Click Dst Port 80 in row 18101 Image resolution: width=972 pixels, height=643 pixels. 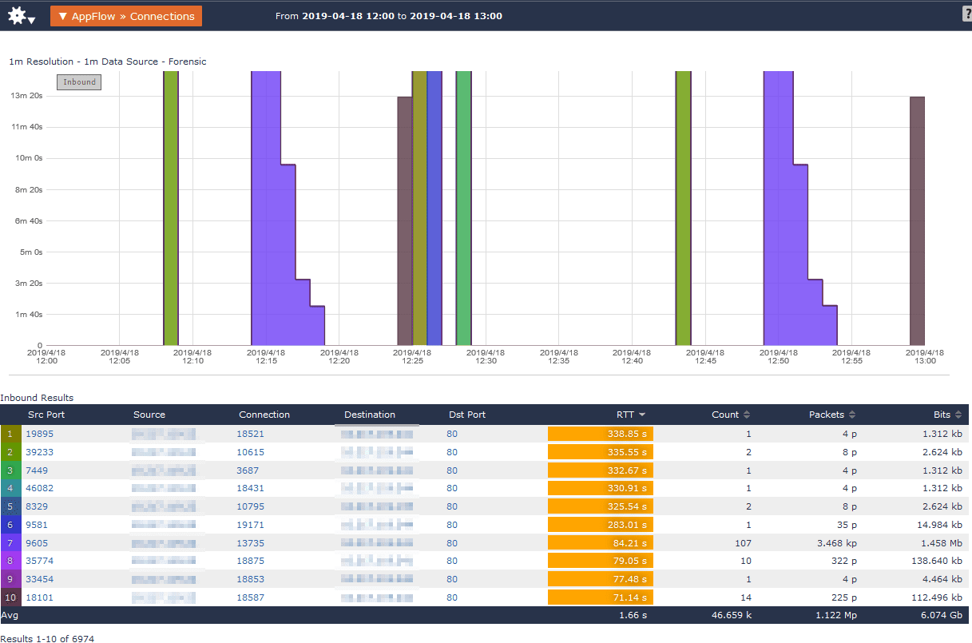tap(452, 597)
